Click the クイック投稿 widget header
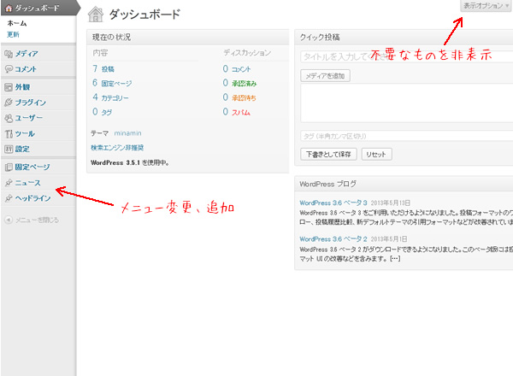The image size is (513, 376). pyautogui.click(x=404, y=37)
